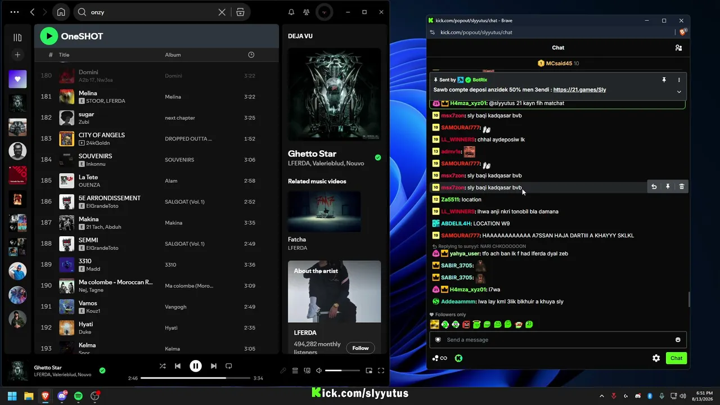Image resolution: width=720 pixels, height=405 pixels.
Task: Select track 189 3310
Action: [156, 264]
